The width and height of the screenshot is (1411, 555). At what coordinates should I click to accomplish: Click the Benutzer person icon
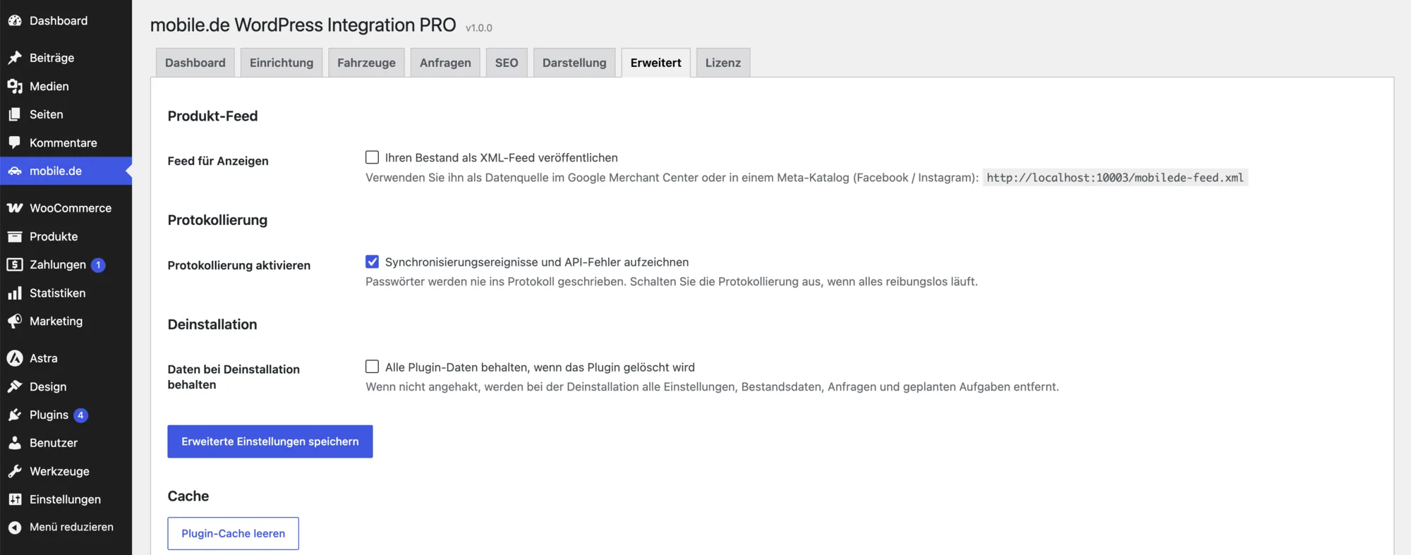tap(15, 443)
